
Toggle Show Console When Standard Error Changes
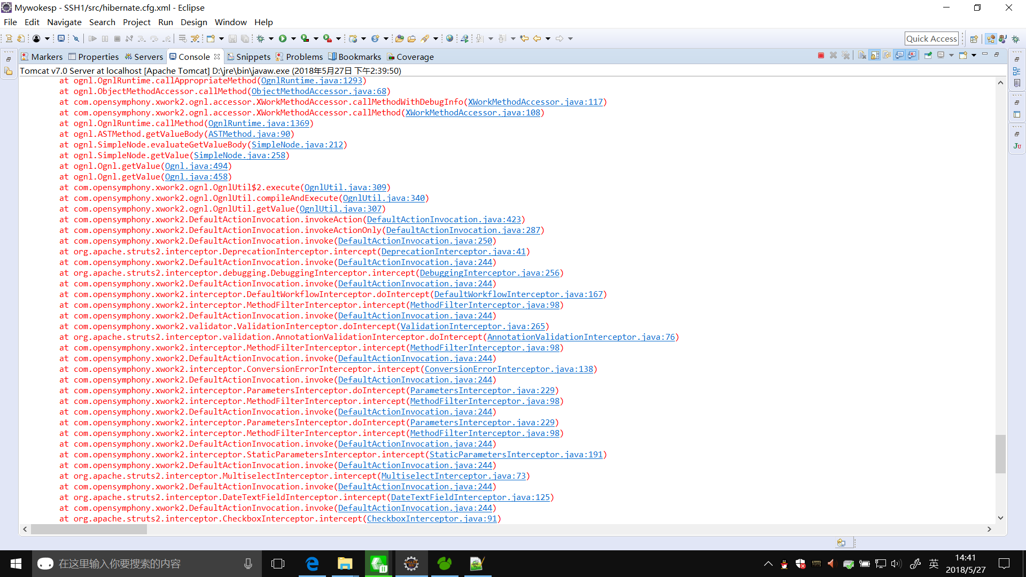pyautogui.click(x=912, y=56)
